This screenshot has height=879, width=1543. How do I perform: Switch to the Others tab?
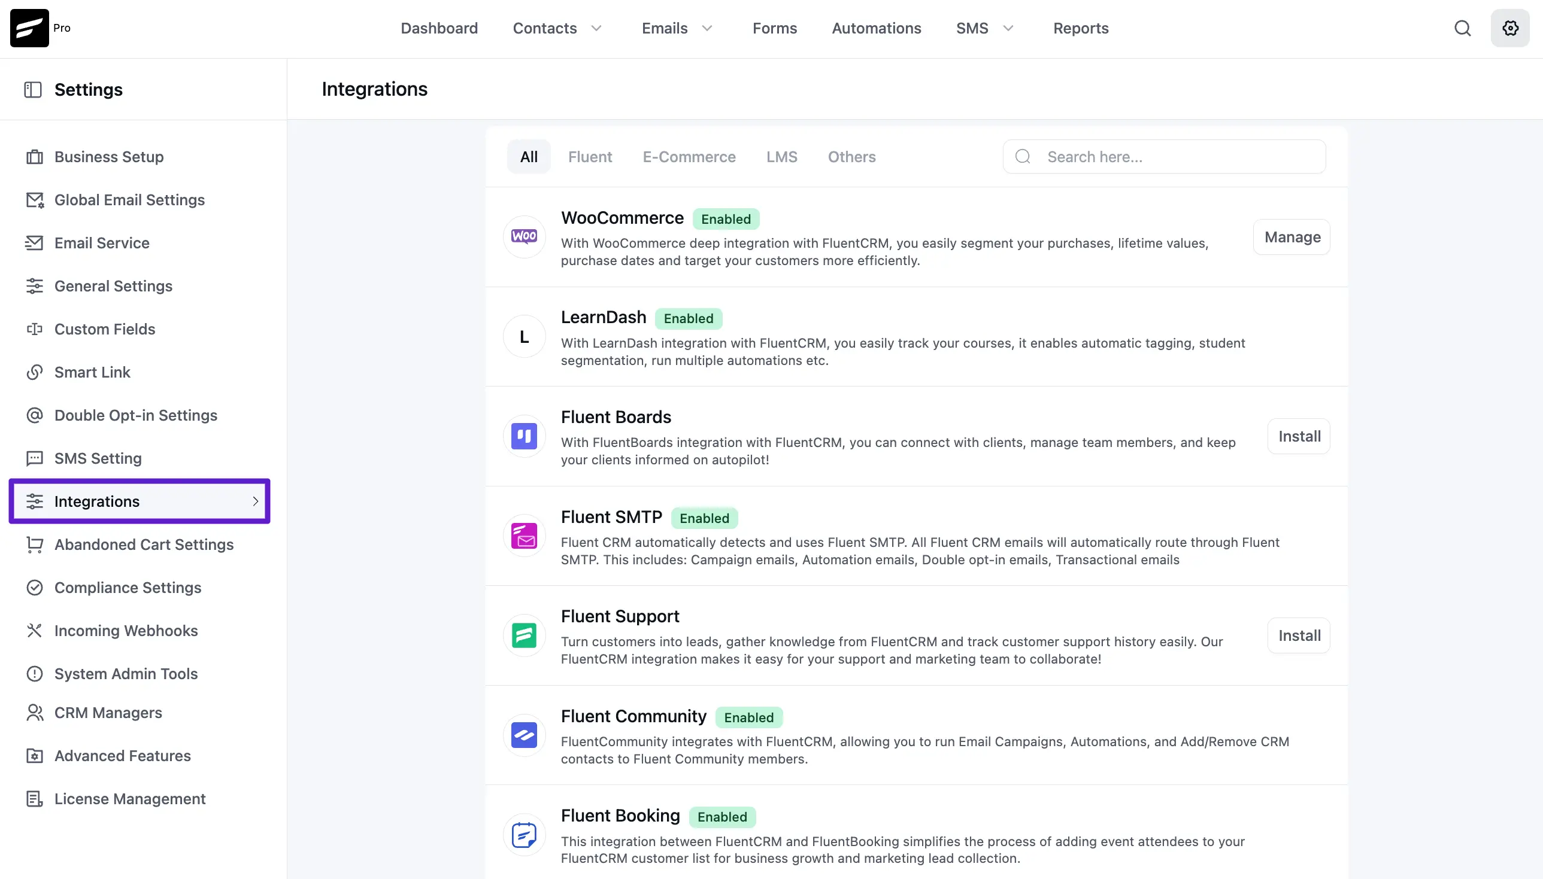point(851,157)
